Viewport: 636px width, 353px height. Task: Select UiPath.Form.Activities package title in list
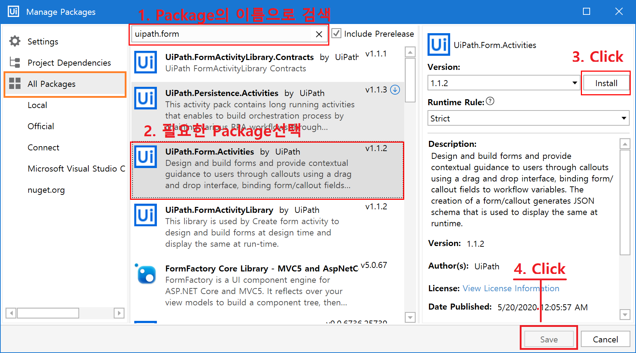[210, 152]
